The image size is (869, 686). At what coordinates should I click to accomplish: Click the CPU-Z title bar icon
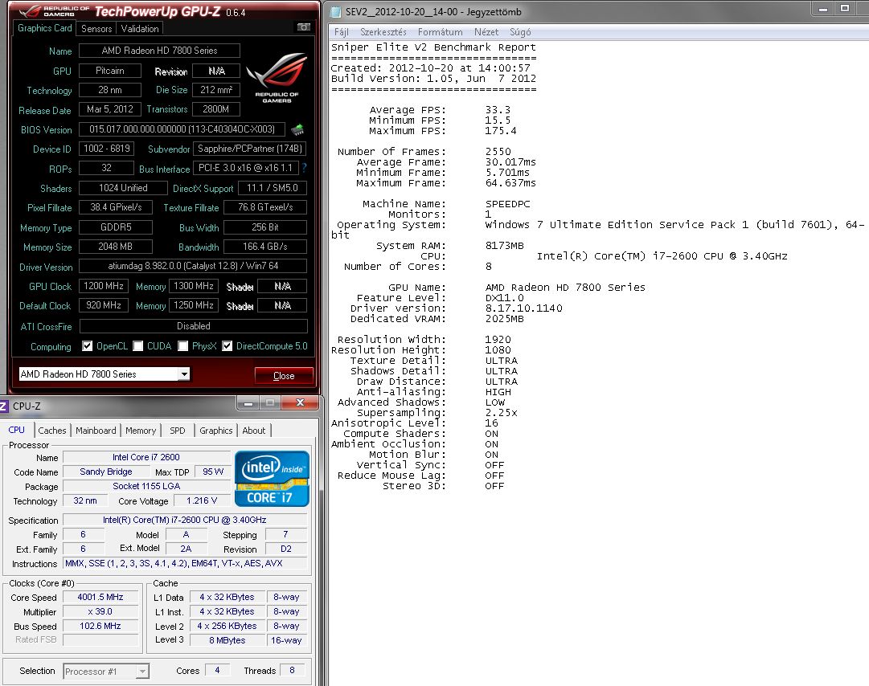(3, 406)
